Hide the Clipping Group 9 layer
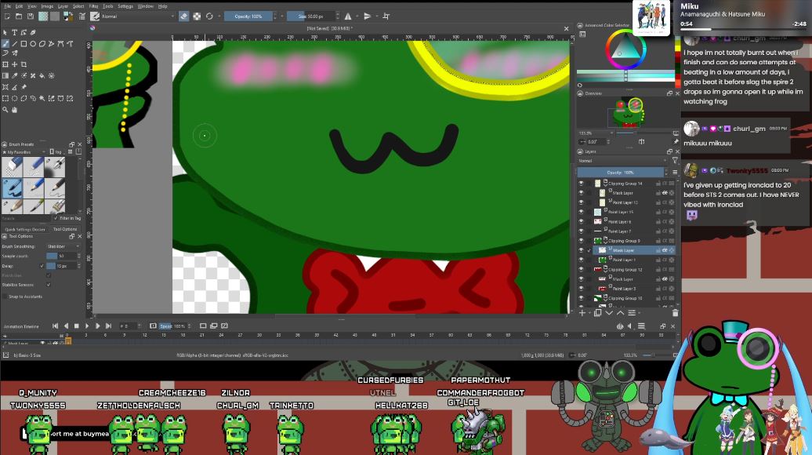Image resolution: width=812 pixels, height=455 pixels. point(581,241)
